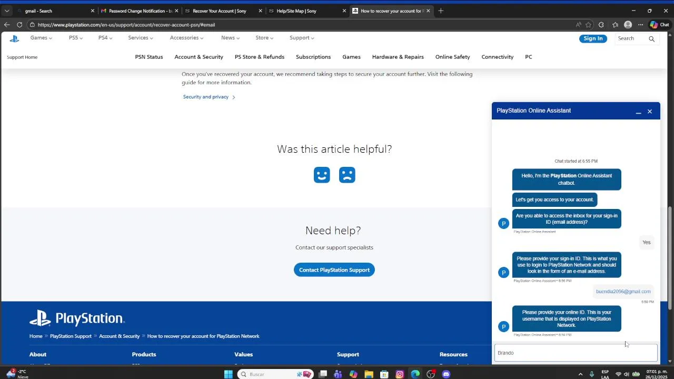This screenshot has height=379, width=674.
Task: Switch to Recover Your Account Sony tab
Action: pos(223,11)
